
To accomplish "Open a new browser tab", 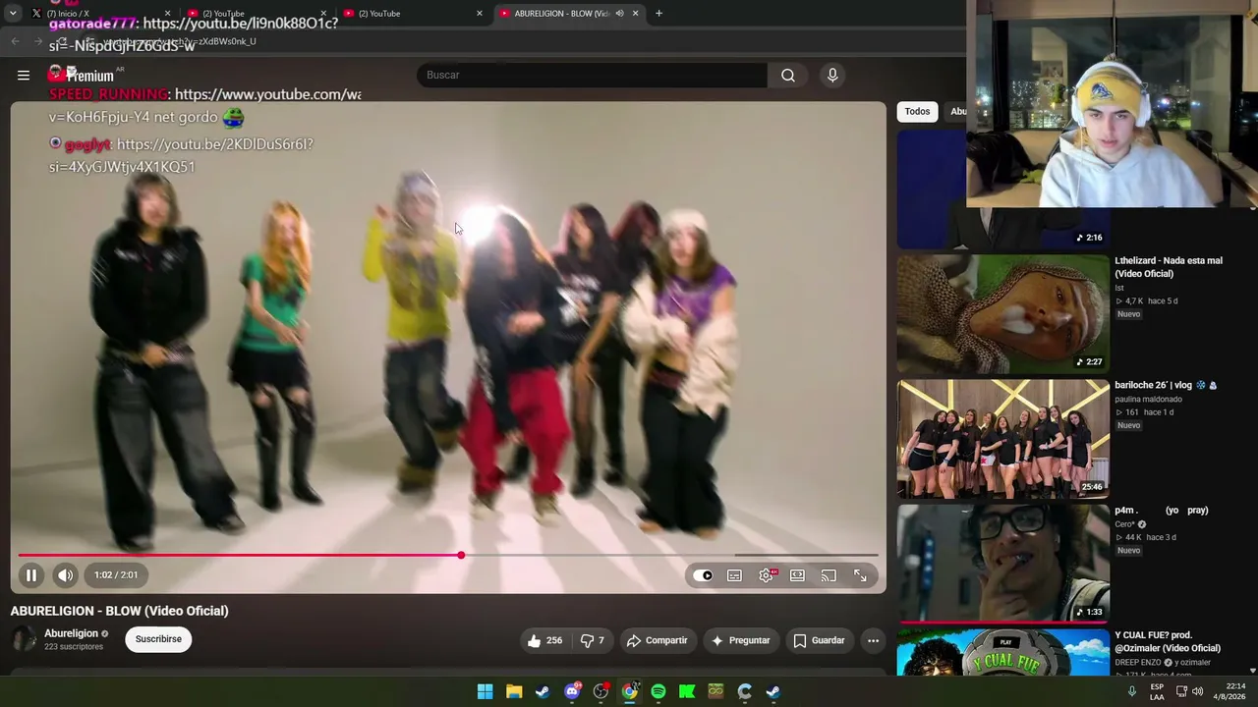I will click(658, 14).
